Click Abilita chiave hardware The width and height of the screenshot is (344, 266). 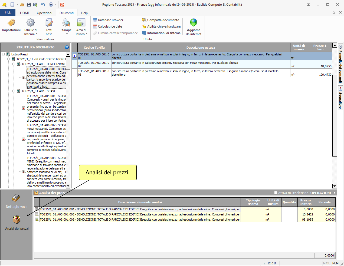161,26
